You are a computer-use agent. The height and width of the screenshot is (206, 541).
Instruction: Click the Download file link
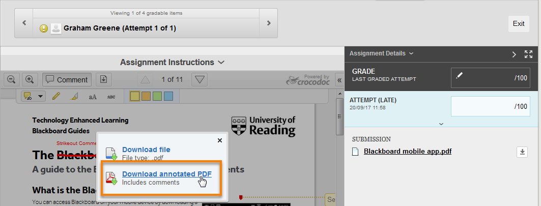[x=146, y=150]
